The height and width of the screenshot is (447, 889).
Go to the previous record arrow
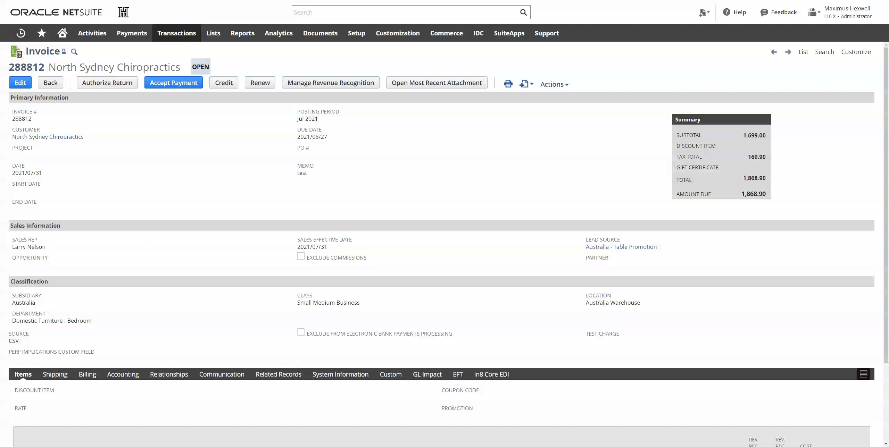(x=774, y=52)
